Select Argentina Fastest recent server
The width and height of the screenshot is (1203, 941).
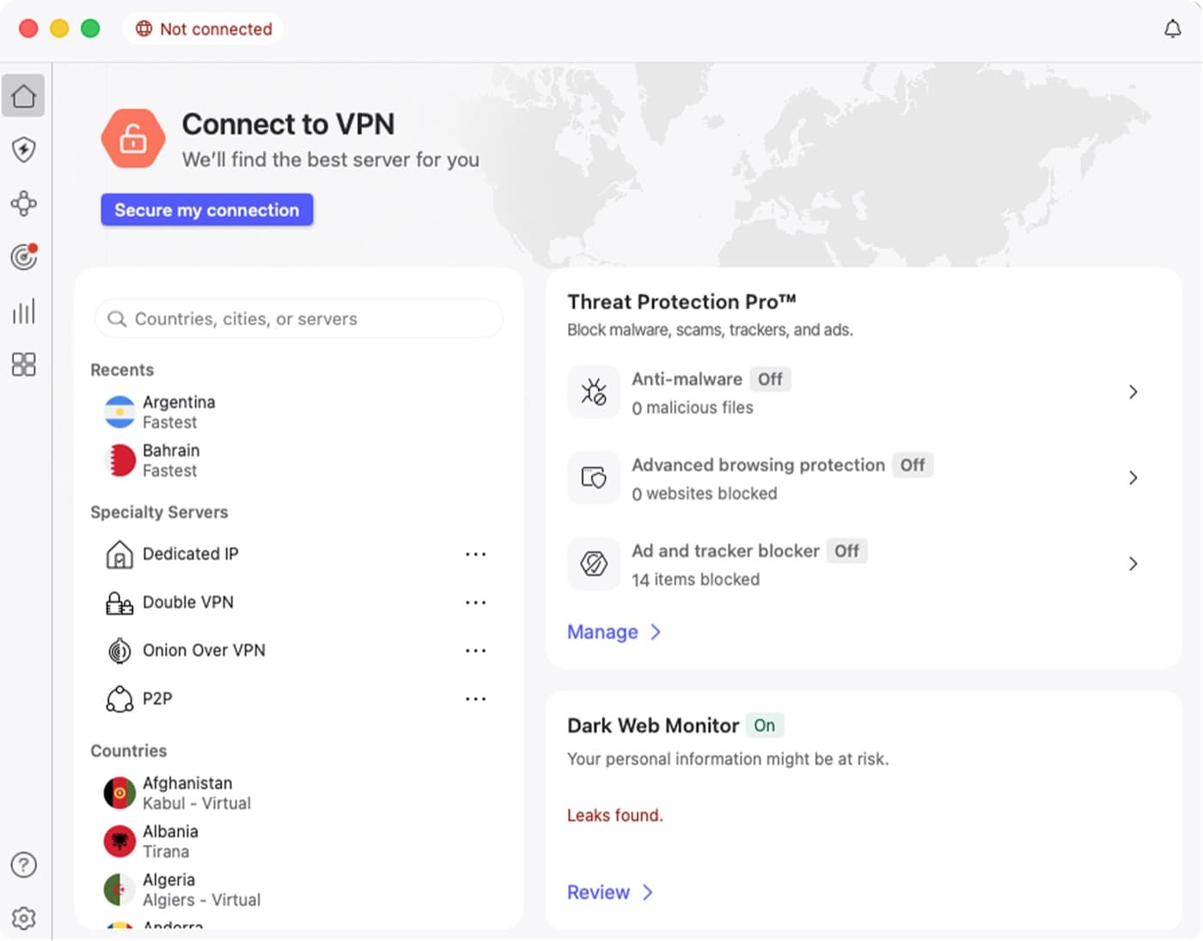(x=298, y=412)
